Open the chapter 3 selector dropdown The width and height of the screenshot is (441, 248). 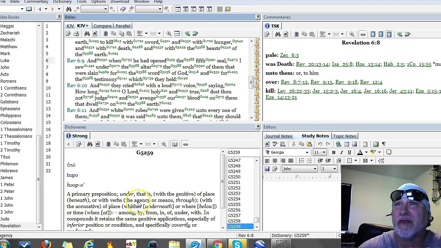(334, 169)
